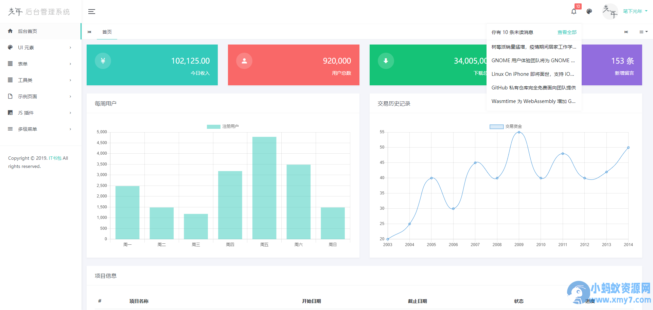The width and height of the screenshot is (653, 310).
Task: Expand the 多级菜单 menu chevron
Action: coord(70,129)
